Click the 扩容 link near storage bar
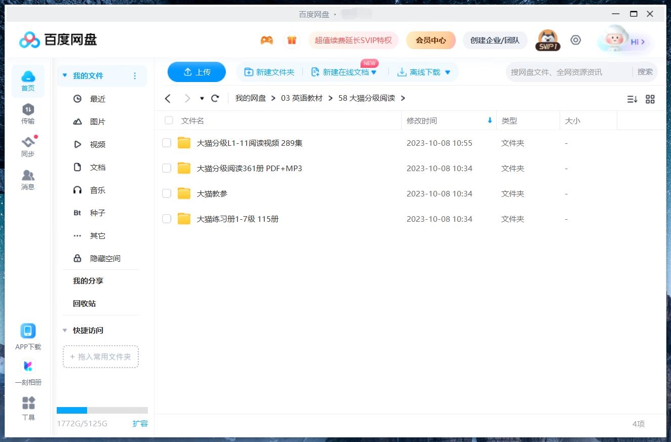The height and width of the screenshot is (442, 671). [140, 423]
